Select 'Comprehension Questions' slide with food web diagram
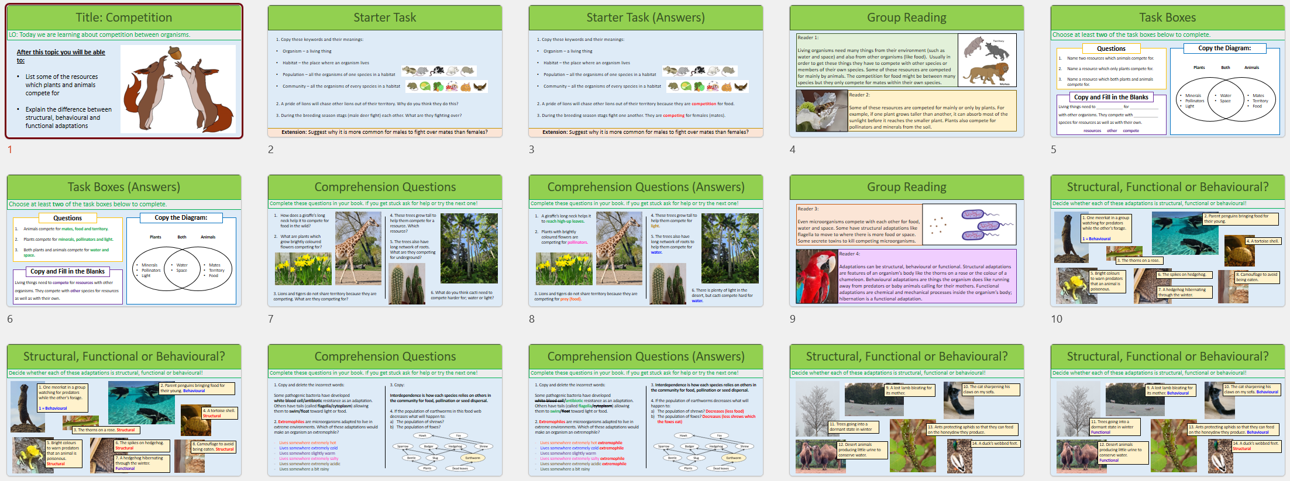This screenshot has height=481, width=1290. click(385, 410)
